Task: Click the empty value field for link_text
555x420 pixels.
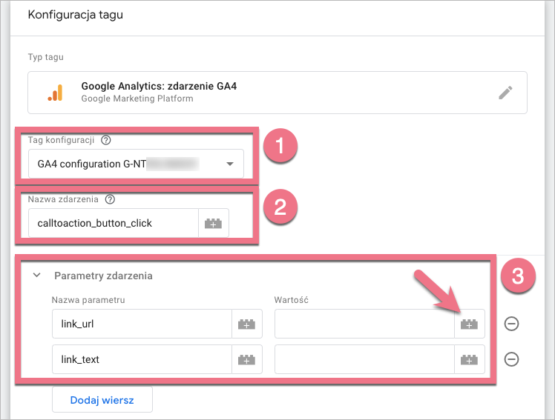Action: click(364, 359)
